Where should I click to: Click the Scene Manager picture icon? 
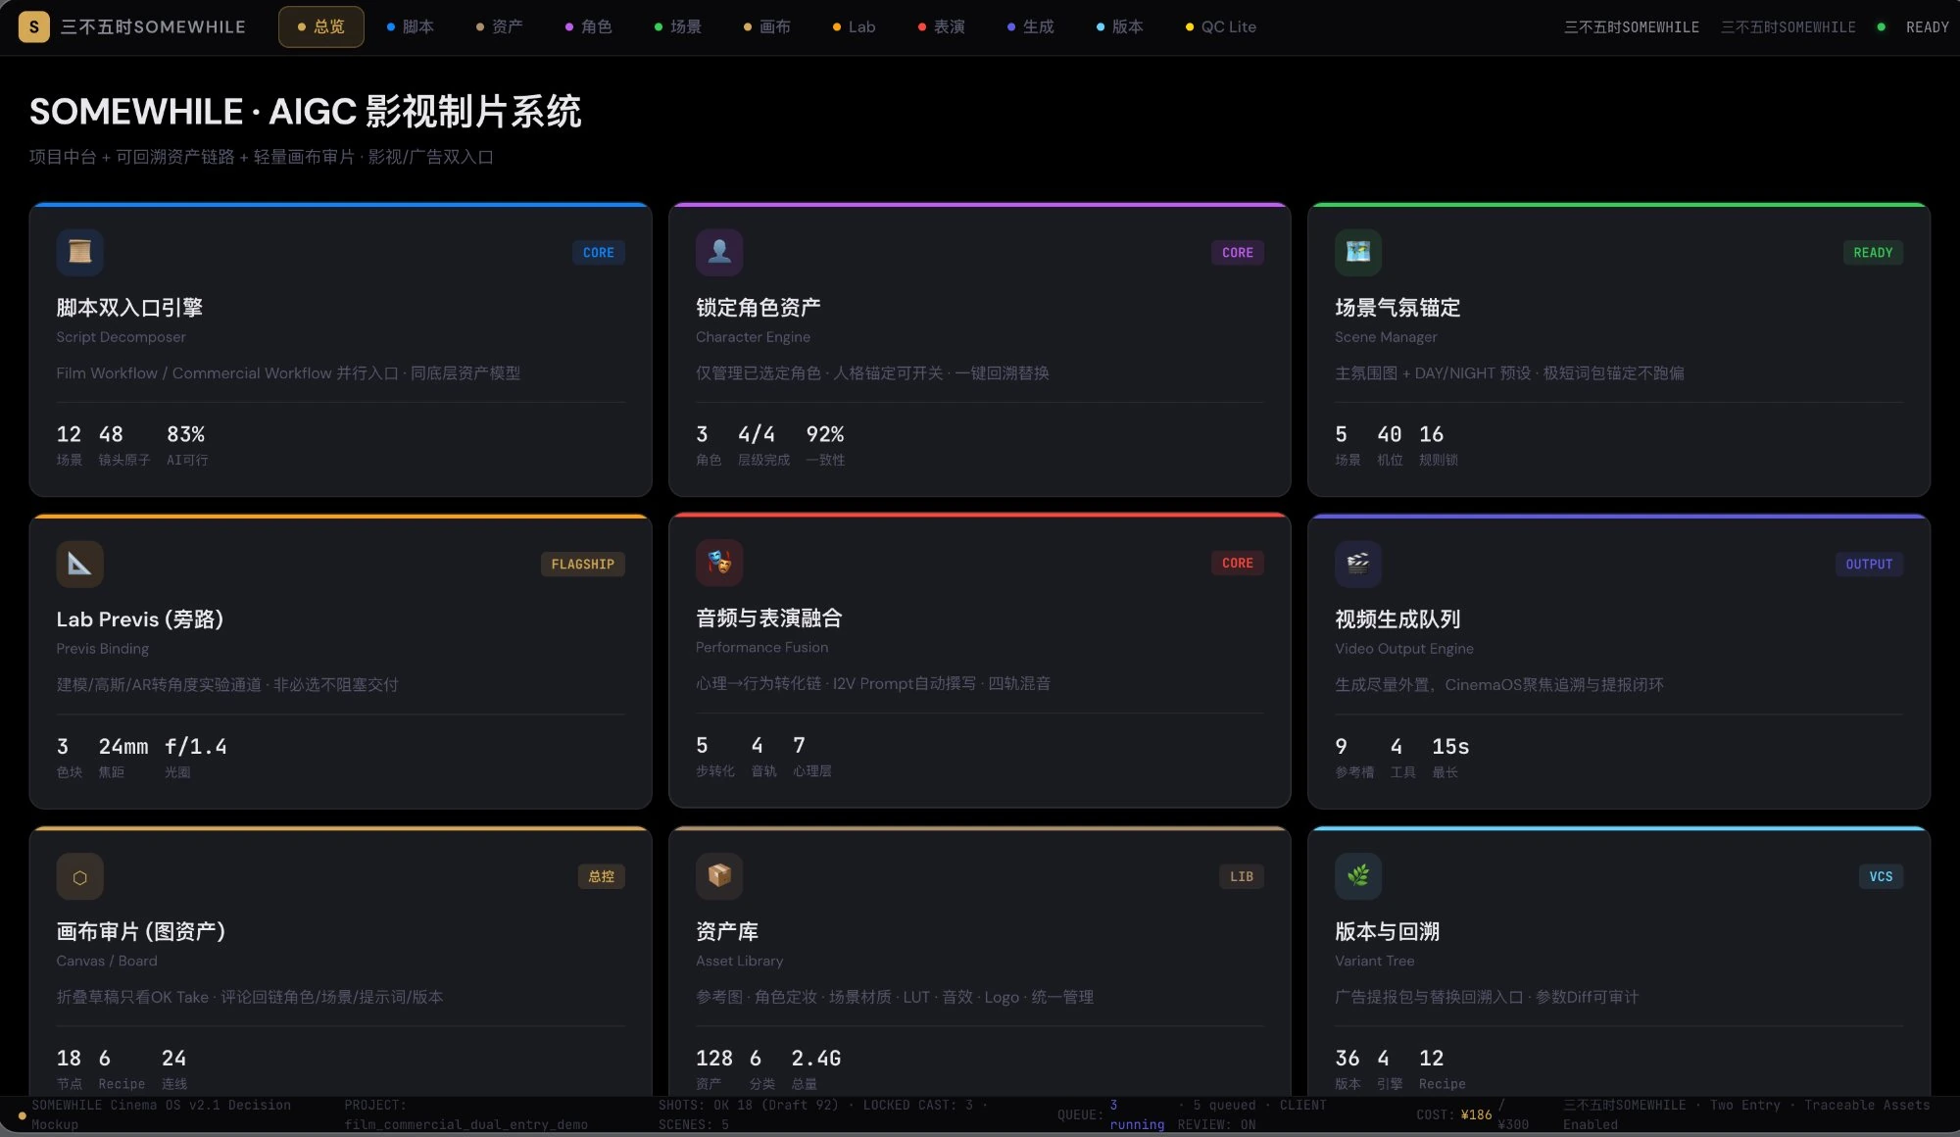tap(1358, 252)
